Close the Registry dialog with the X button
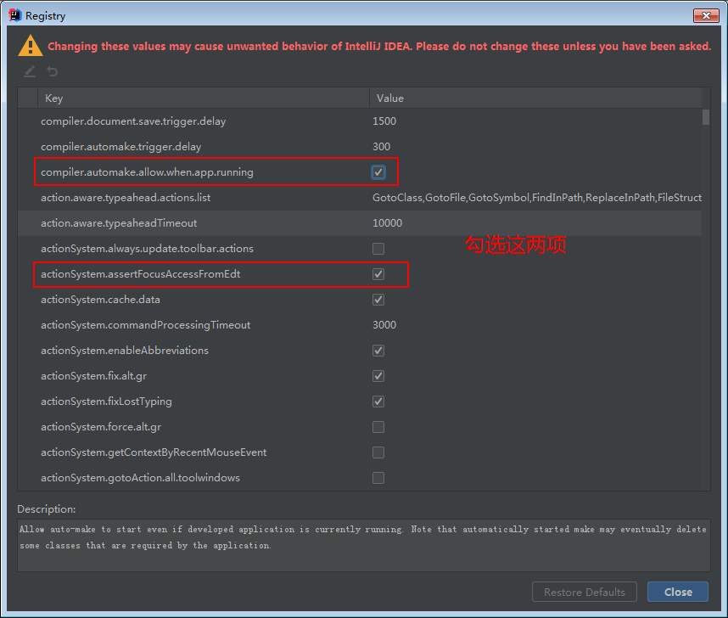This screenshot has height=618, width=728. point(706,16)
